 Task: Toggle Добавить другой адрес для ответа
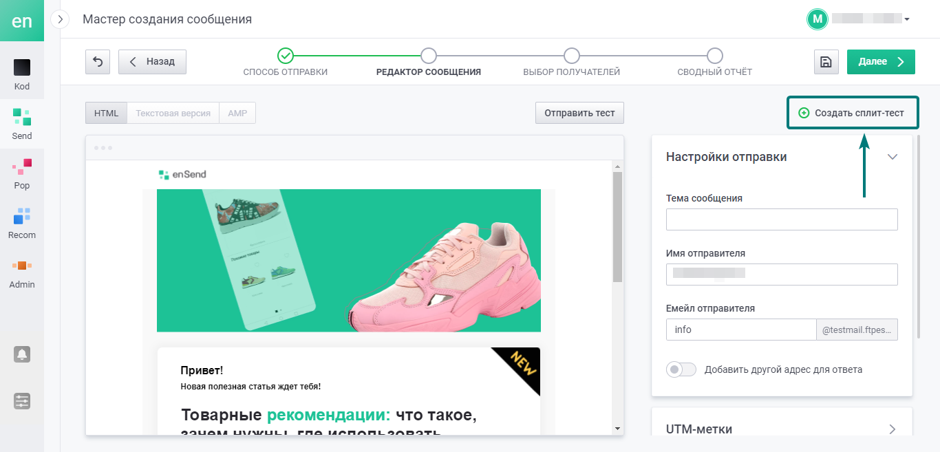pyautogui.click(x=681, y=369)
